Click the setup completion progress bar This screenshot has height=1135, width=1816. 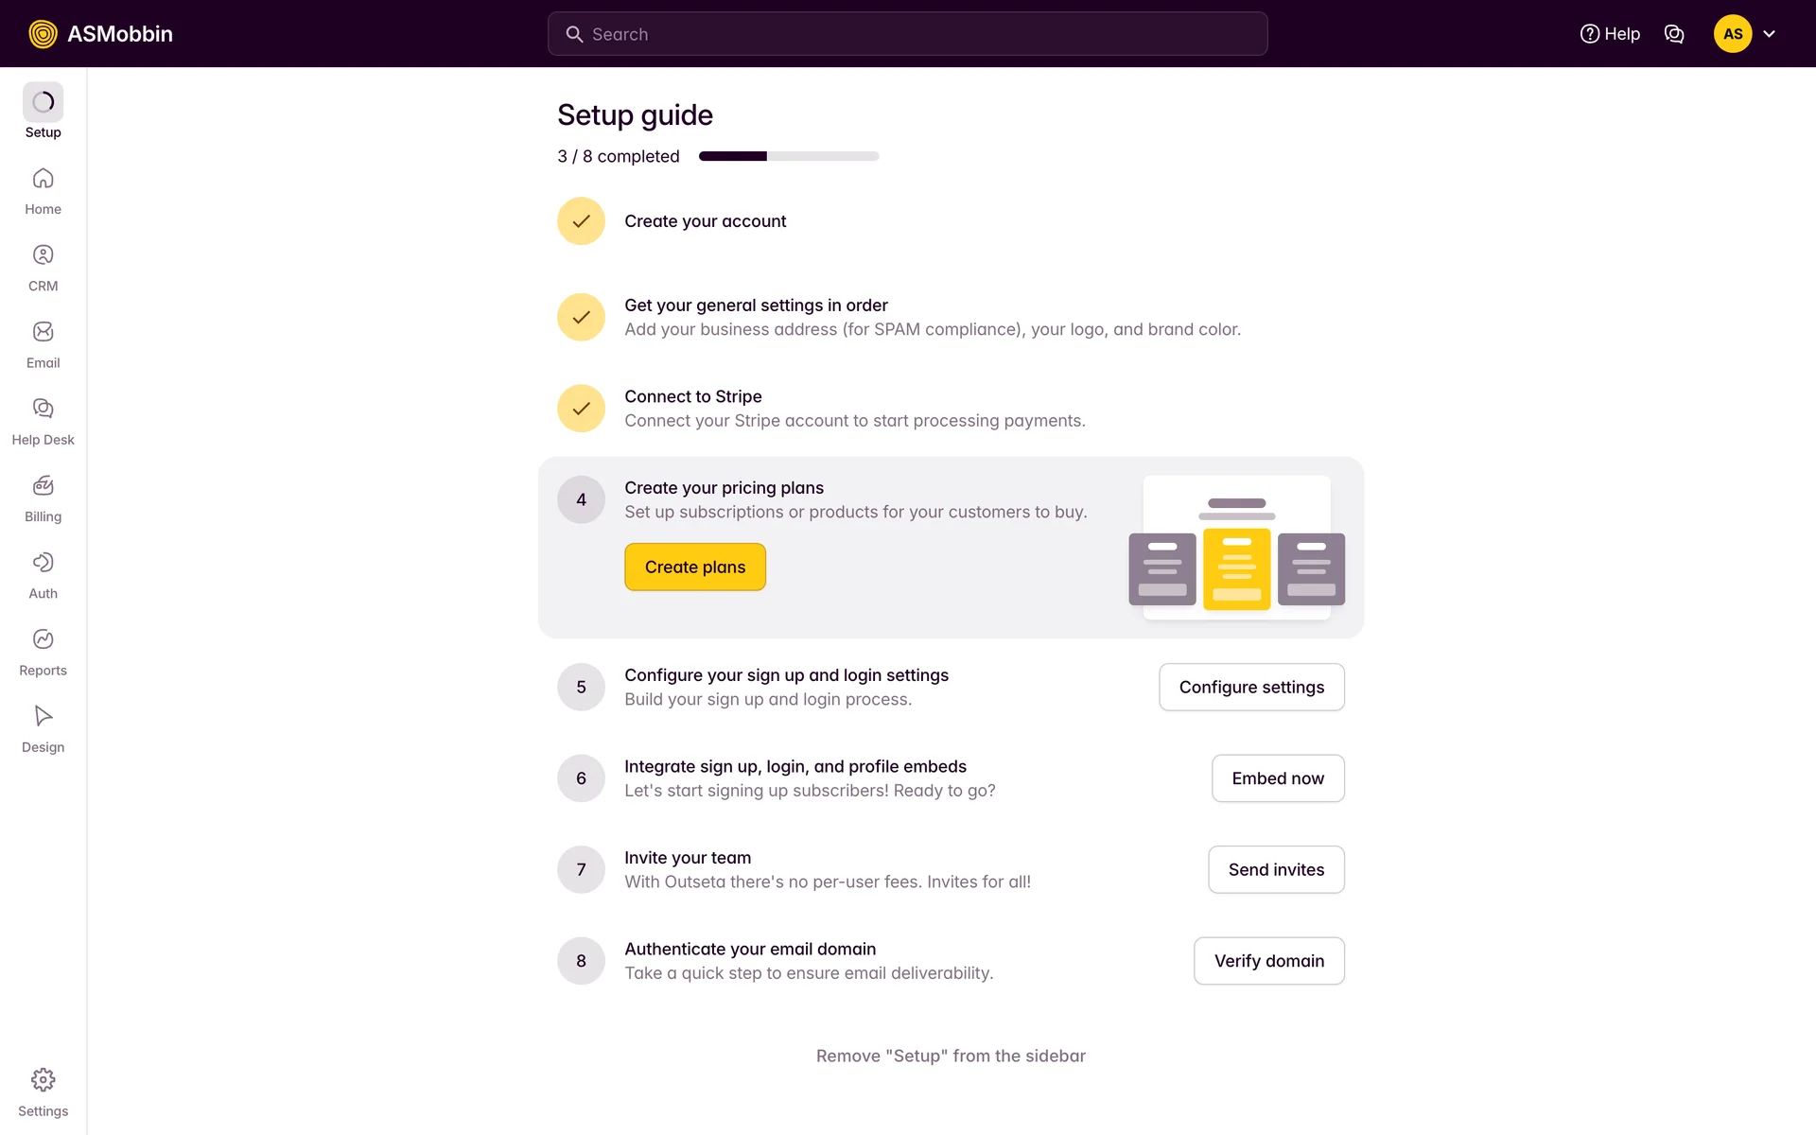tap(789, 156)
